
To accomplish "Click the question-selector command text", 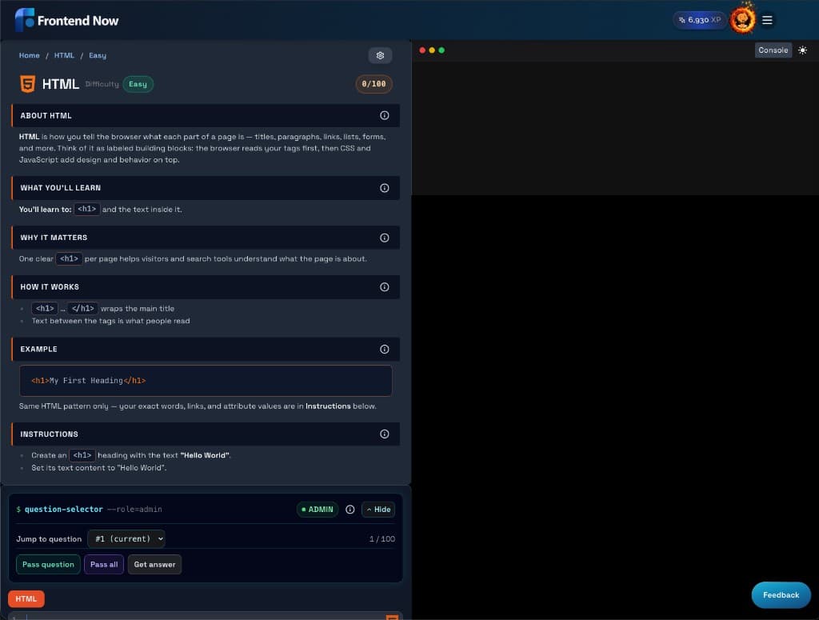I will pyautogui.click(x=64, y=510).
